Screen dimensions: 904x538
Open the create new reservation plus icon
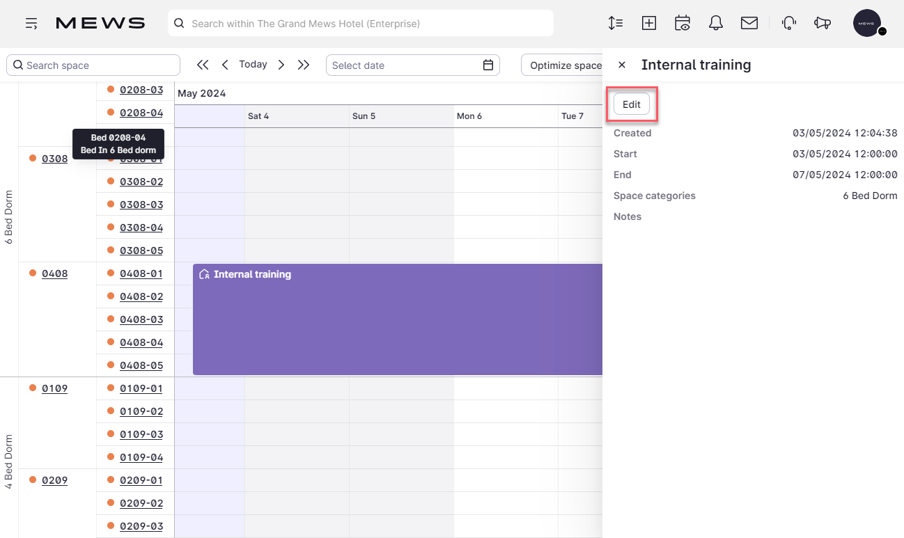648,23
